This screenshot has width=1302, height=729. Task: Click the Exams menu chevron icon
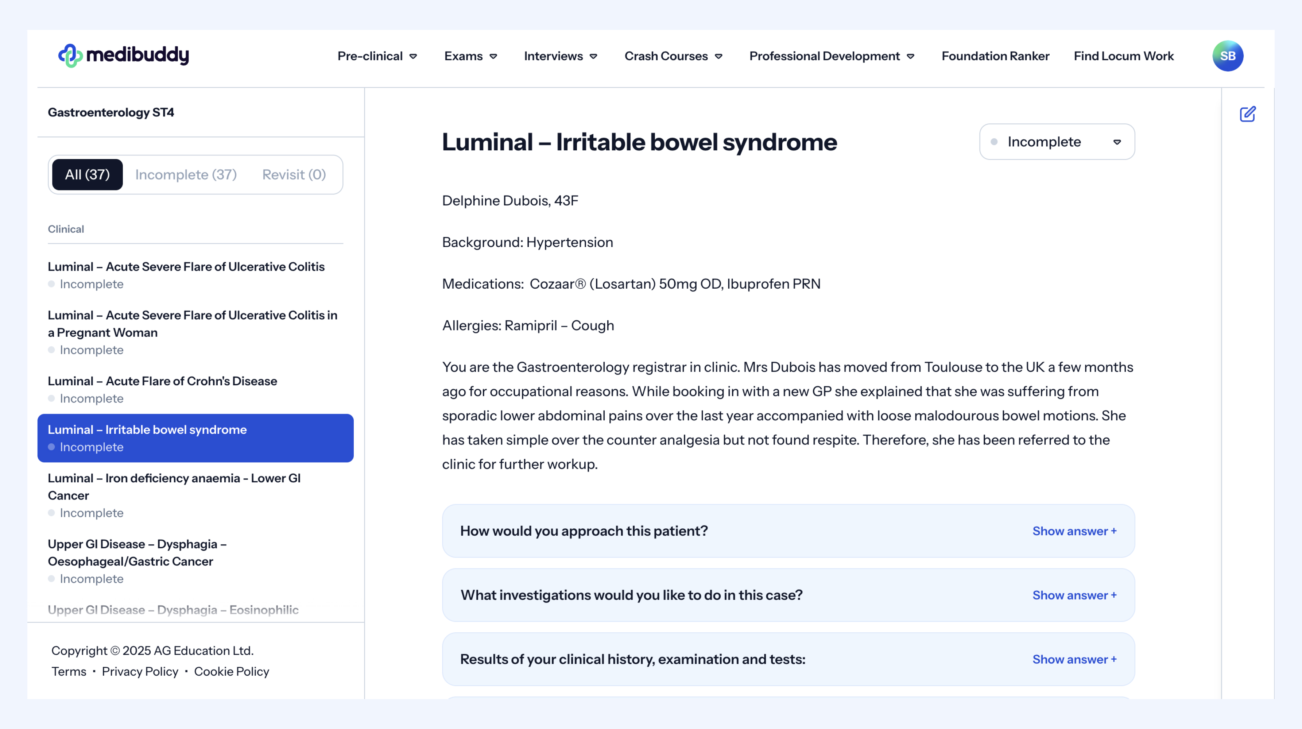(x=493, y=57)
